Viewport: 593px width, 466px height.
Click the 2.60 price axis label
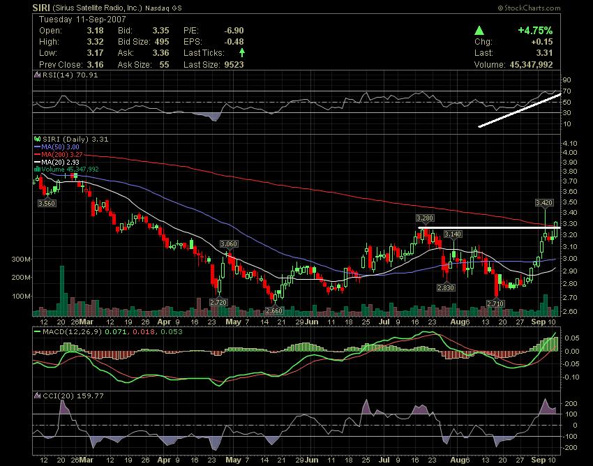coord(570,311)
